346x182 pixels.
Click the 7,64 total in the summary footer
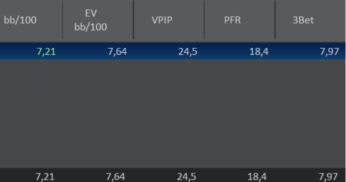point(116,176)
